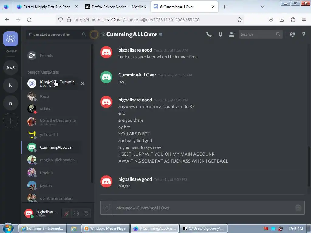Click the magnifier icon in the Search box
Screen dimensions: 311x233
click(x=278, y=35)
